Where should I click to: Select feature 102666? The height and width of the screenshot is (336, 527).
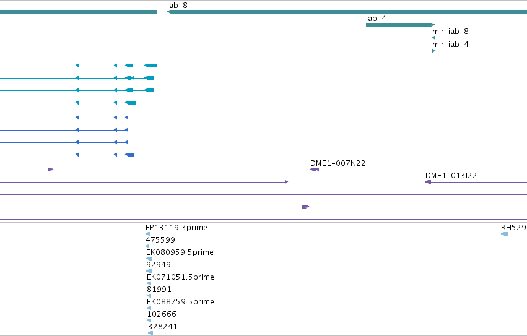(x=162, y=314)
